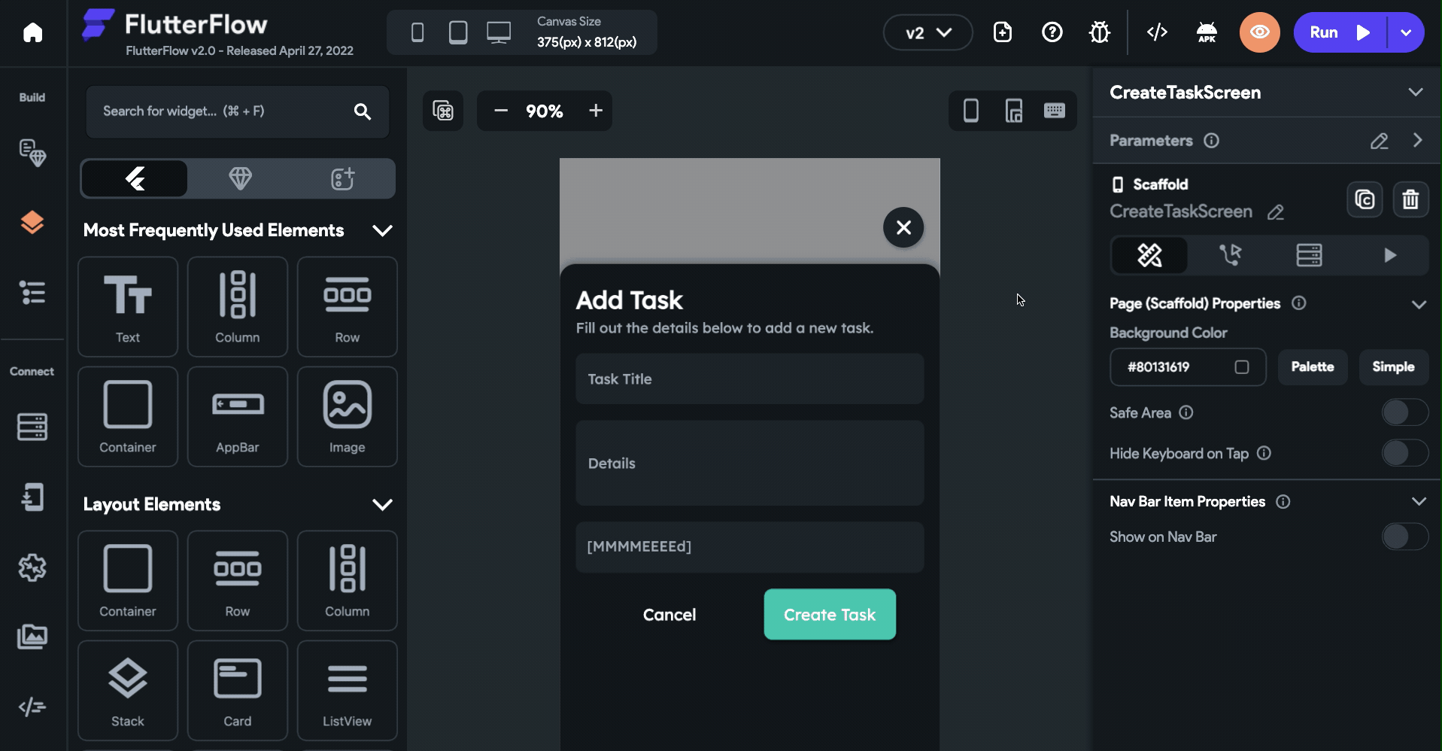Click the orange preview eye button
Viewport: 1442px width, 751px height.
(1260, 32)
